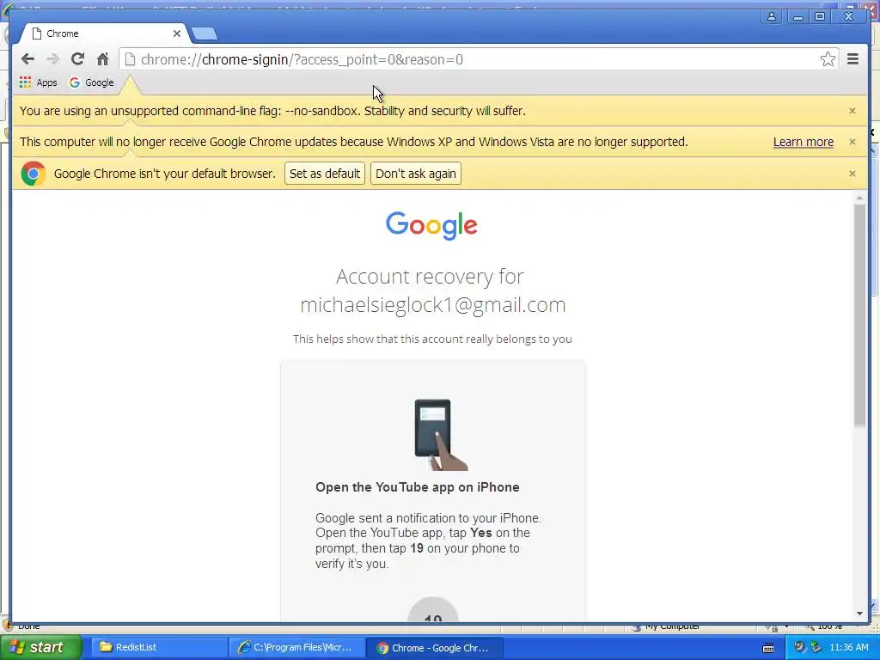Screen dimensions: 880x660
Task: Switch to Chrome - Google Chrome taskbar item
Action: pyautogui.click(x=434, y=648)
